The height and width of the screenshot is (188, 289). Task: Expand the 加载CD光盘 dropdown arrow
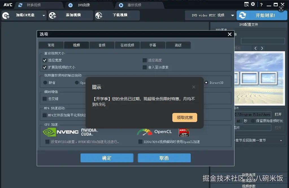tap(44, 16)
